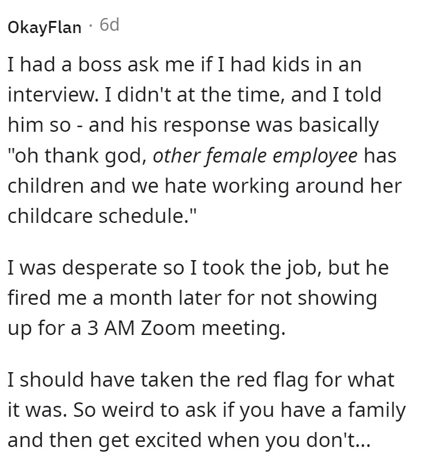Click the italic phrase 'other female employee'

[x=255, y=156]
